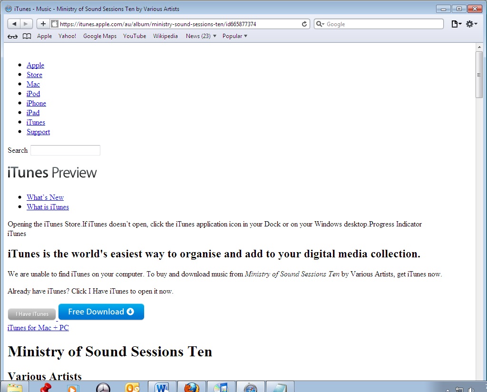Open Firefox from the taskbar
The width and height of the screenshot is (487, 392).
coord(192,387)
